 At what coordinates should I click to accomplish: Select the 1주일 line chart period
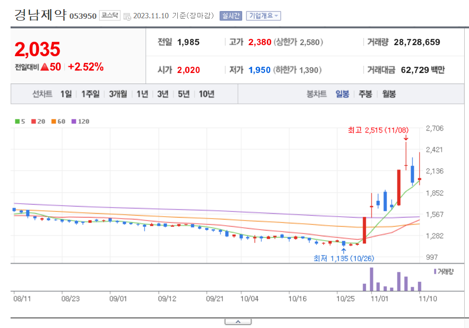90,94
